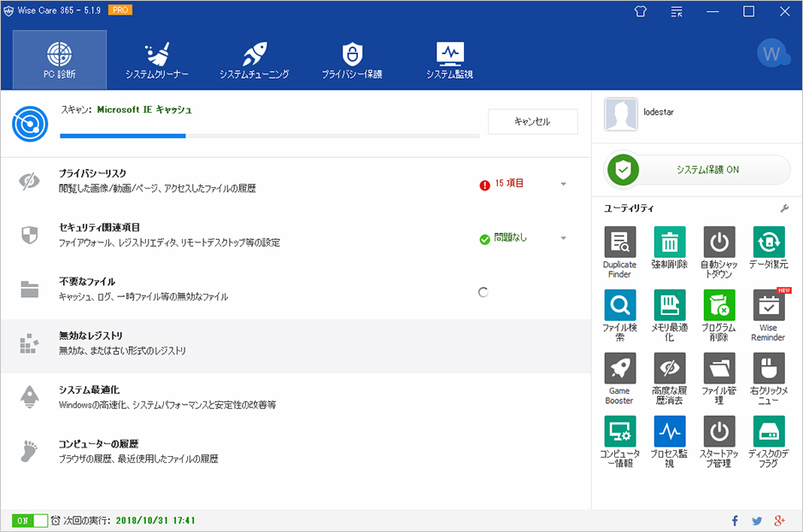This screenshot has width=803, height=532.
Task: Toggle the scheduled run ON switch
Action: click(30, 520)
